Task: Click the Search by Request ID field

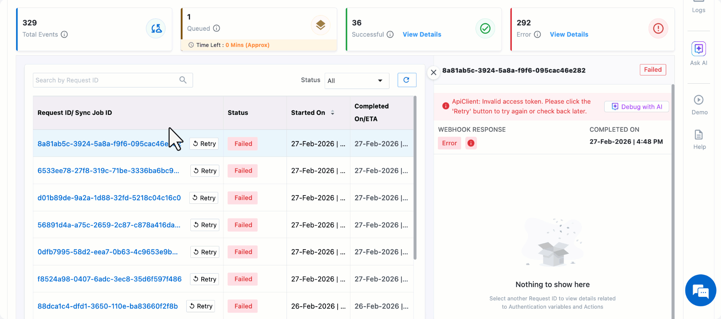Action: coord(113,80)
